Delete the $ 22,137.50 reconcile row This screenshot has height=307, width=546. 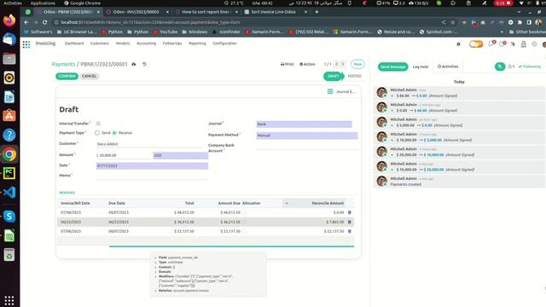tap(350, 231)
